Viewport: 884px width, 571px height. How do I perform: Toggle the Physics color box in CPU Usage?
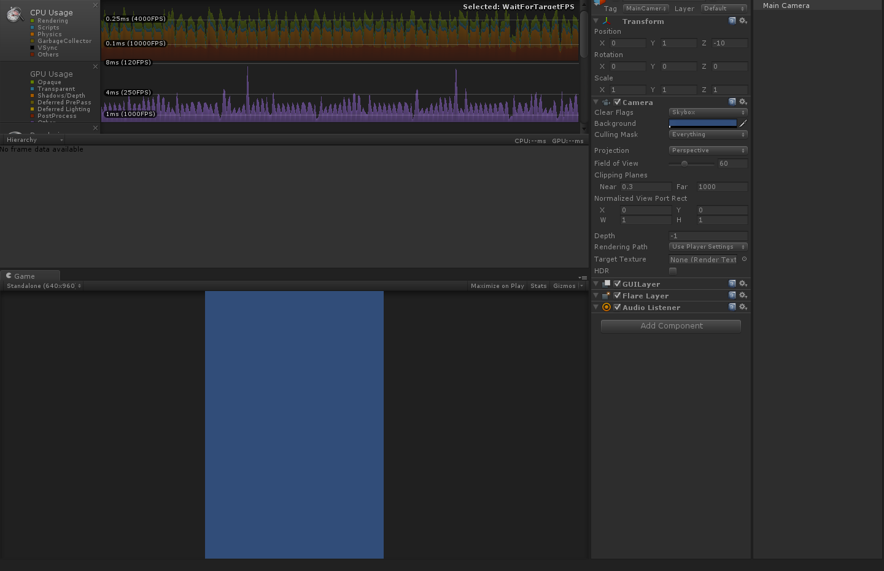coord(33,34)
